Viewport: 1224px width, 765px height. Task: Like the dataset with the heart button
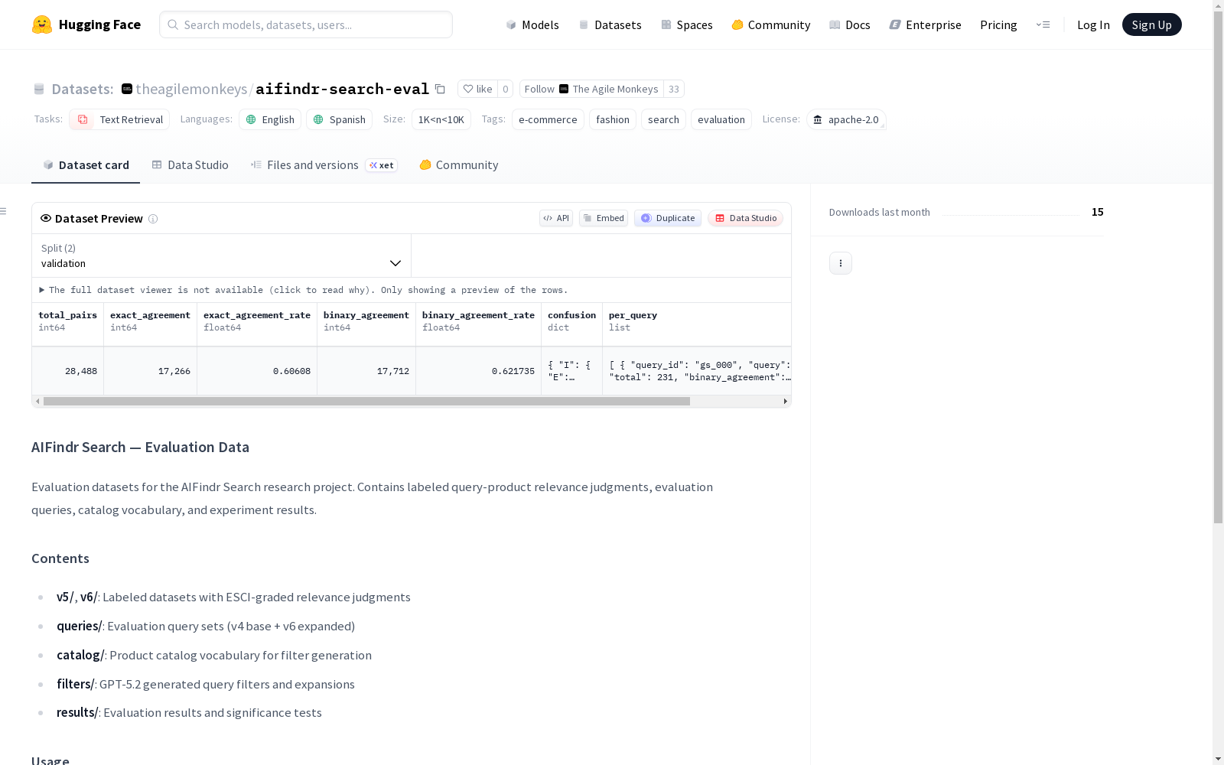(477, 89)
